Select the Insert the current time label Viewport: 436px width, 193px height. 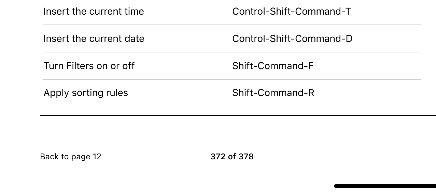pos(94,11)
